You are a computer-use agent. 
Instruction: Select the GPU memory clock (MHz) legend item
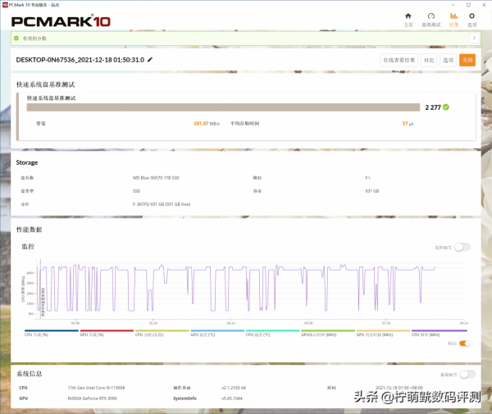(x=383, y=333)
